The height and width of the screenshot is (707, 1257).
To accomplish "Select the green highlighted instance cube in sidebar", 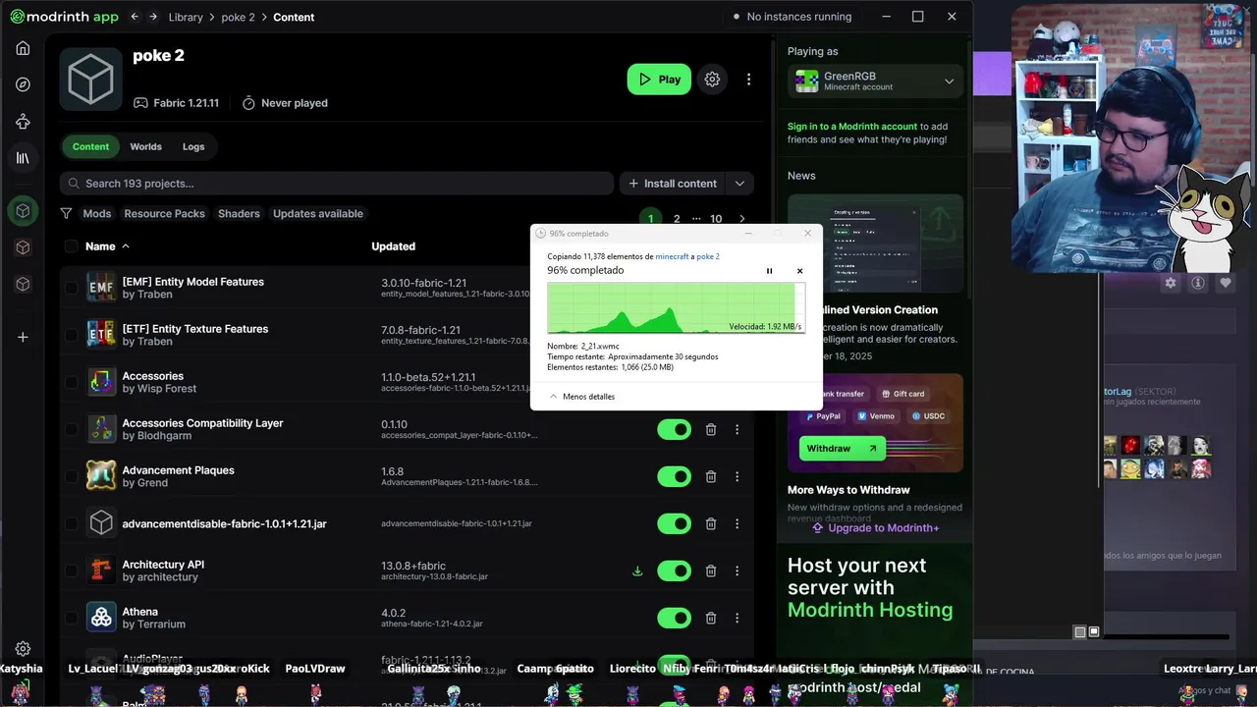I will point(23,210).
